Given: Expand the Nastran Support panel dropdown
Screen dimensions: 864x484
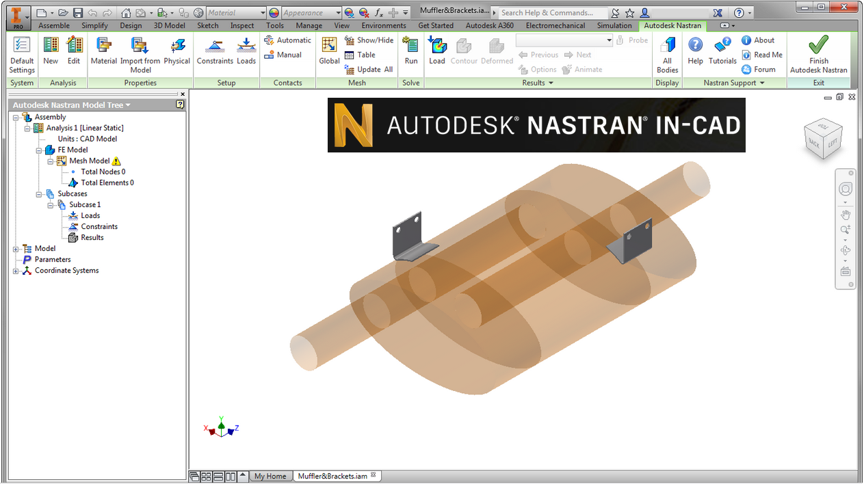Looking at the screenshot, I should (734, 83).
